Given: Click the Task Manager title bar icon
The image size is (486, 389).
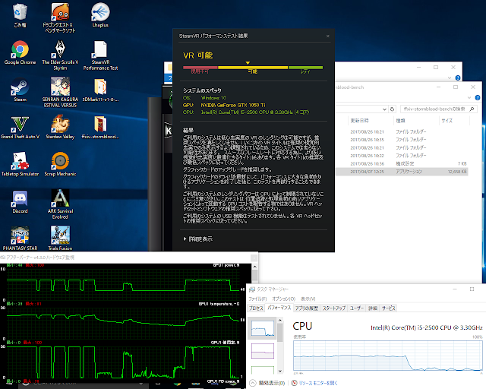Looking at the screenshot, I should tap(252, 289).
